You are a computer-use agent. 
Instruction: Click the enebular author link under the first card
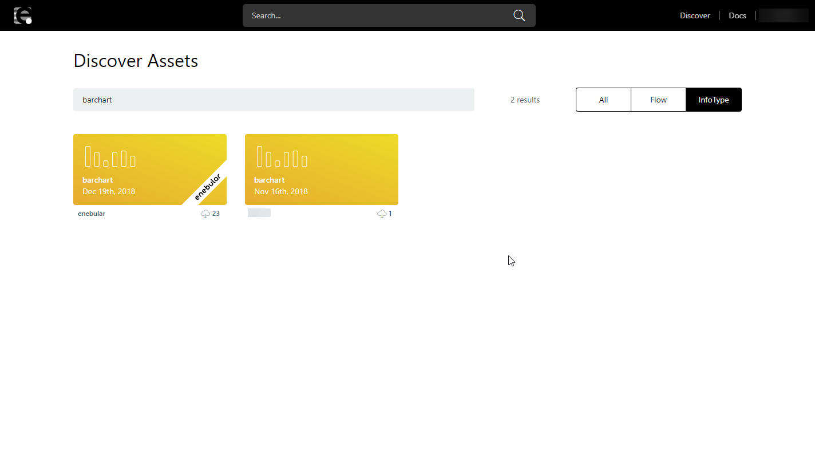(x=92, y=213)
